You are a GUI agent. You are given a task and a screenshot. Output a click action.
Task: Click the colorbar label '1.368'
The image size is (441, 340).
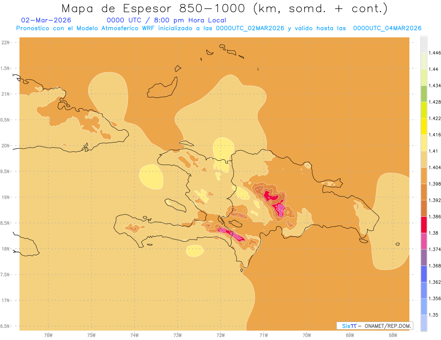point(435,266)
